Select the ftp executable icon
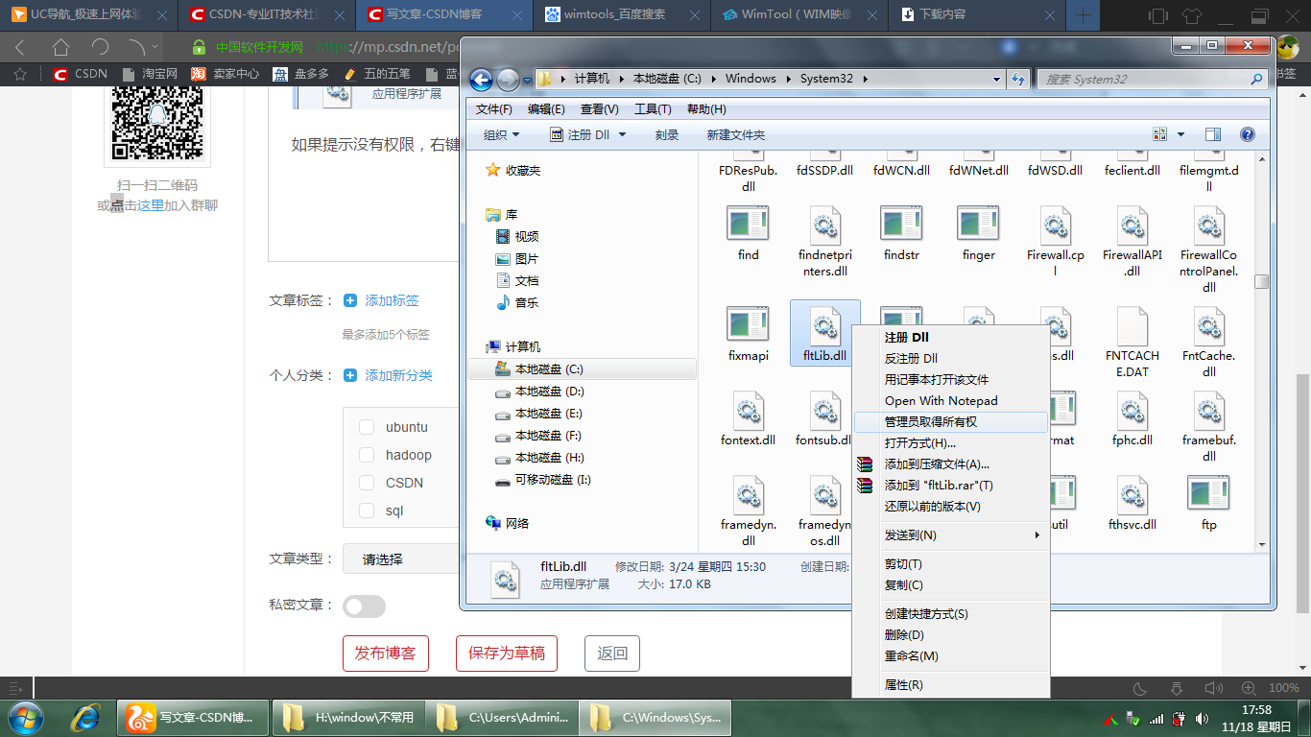 [x=1208, y=494]
